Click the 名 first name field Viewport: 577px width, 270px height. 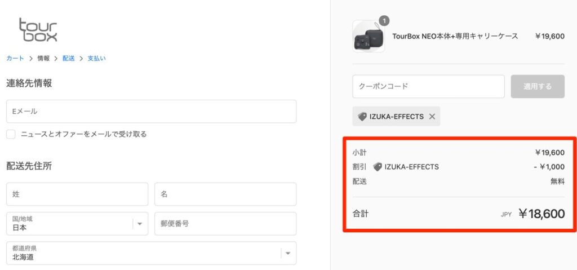pyautogui.click(x=225, y=194)
